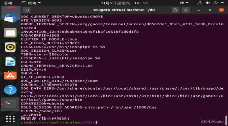Click the volume speaker icon
228x126 pixels.
[208, 3]
